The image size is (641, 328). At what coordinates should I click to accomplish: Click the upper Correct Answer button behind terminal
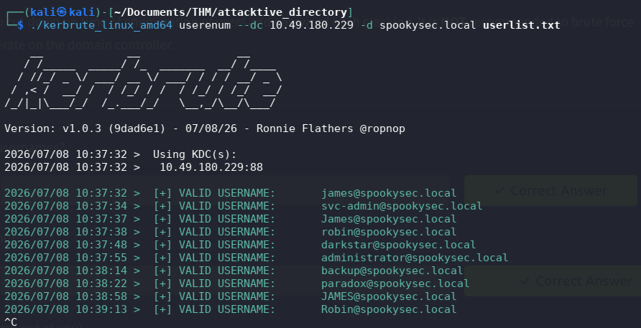pos(550,191)
